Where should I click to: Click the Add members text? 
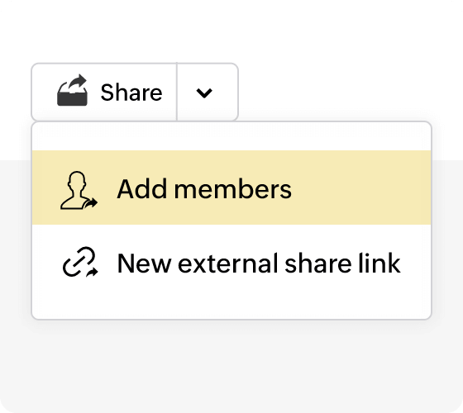204,189
